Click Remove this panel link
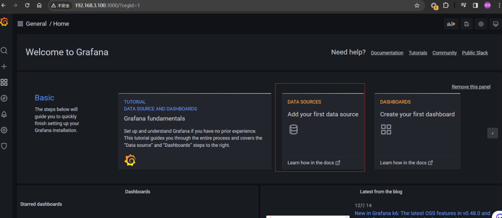The height and width of the screenshot is (218, 502). (x=471, y=87)
